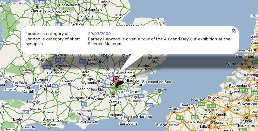Click the 'London is category of' label
The height and width of the screenshot is (131, 258).
(47, 34)
